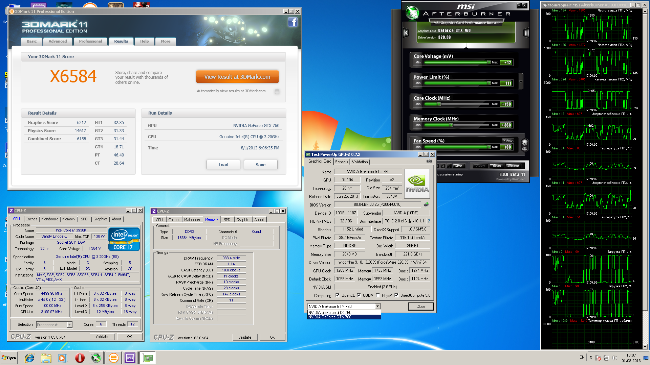The width and height of the screenshot is (650, 365).
Task: Click the Close button in GPU-Z
Action: coord(421,307)
